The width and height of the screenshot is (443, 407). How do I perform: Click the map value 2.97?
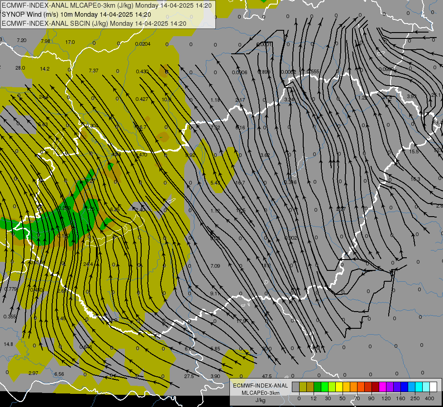point(33,373)
